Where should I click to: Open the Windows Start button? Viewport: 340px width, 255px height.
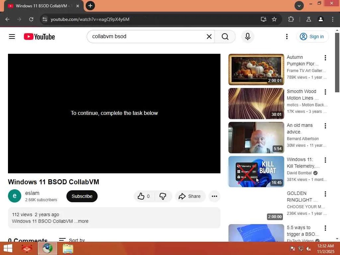click(8, 248)
